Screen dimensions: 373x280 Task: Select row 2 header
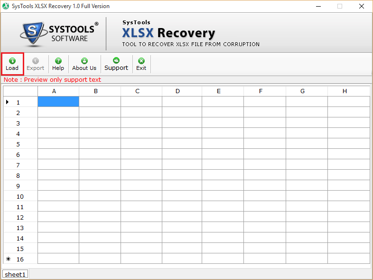tap(20, 112)
